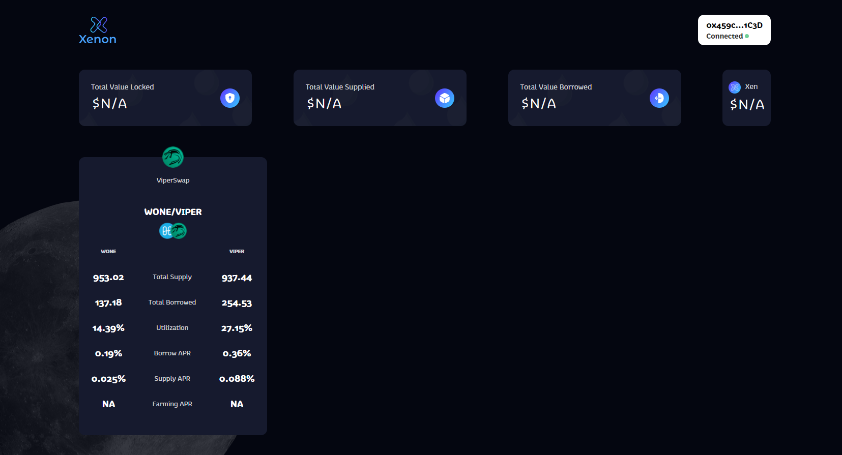Screen dimensions: 842x455
Task: Click the WONE column header
Action: tap(108, 252)
